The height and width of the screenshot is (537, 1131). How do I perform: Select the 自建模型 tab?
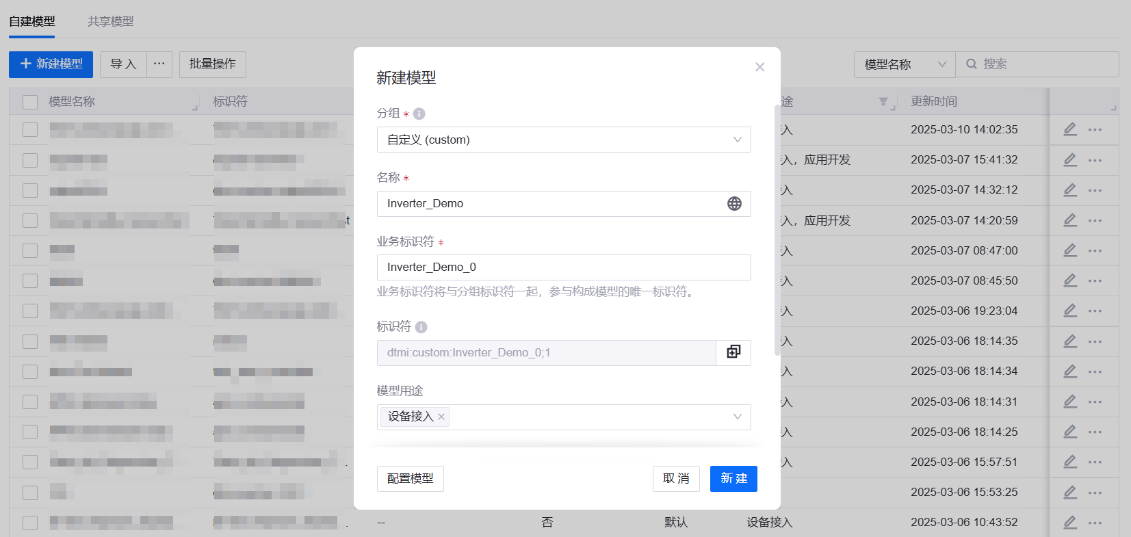point(32,21)
